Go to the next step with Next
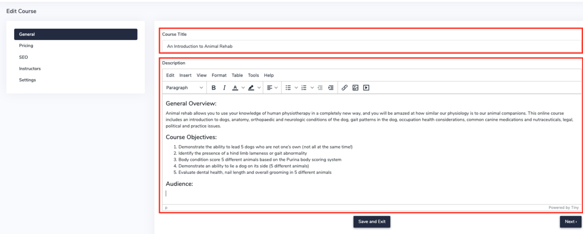Screen dimensions: 583x234 click(570, 222)
